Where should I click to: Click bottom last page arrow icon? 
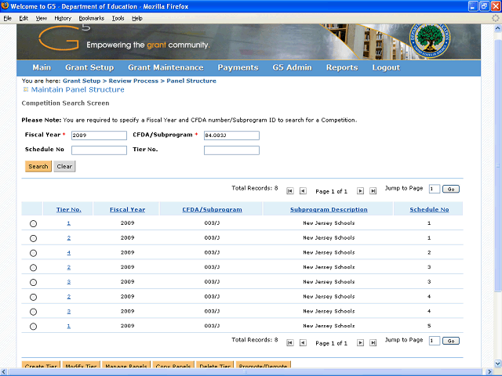tap(373, 342)
